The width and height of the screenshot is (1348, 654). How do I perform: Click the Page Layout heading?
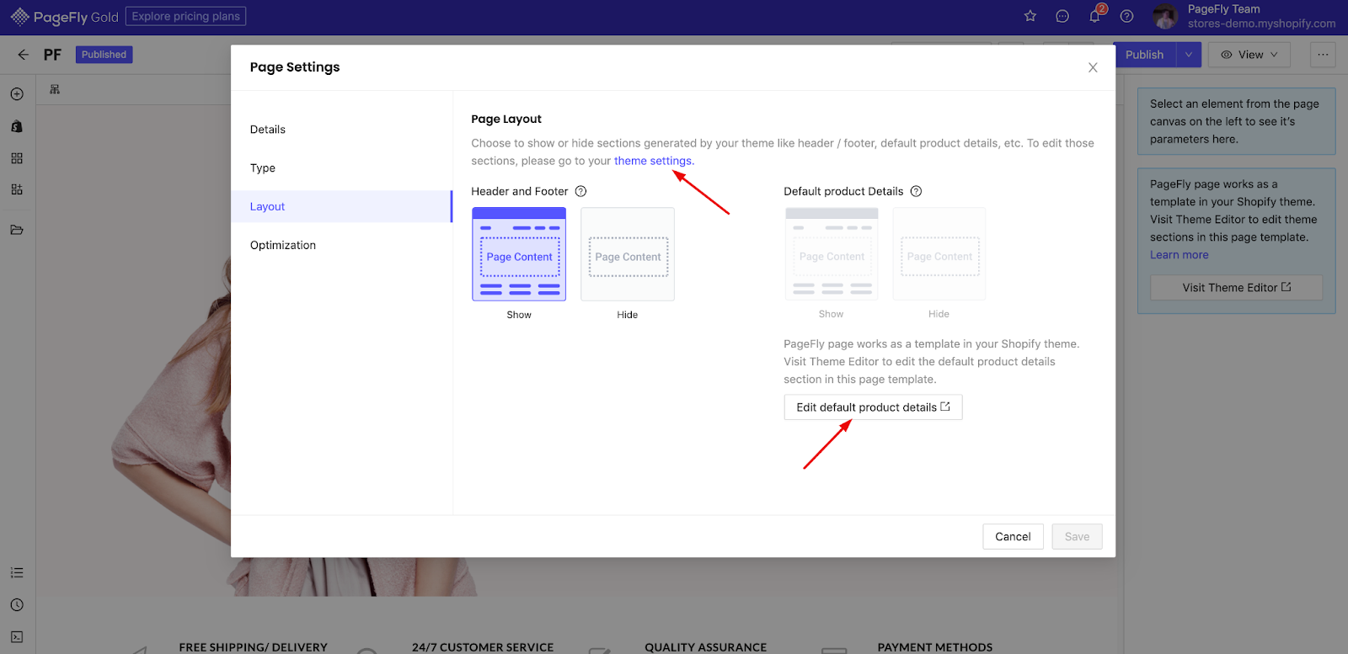[x=506, y=119]
